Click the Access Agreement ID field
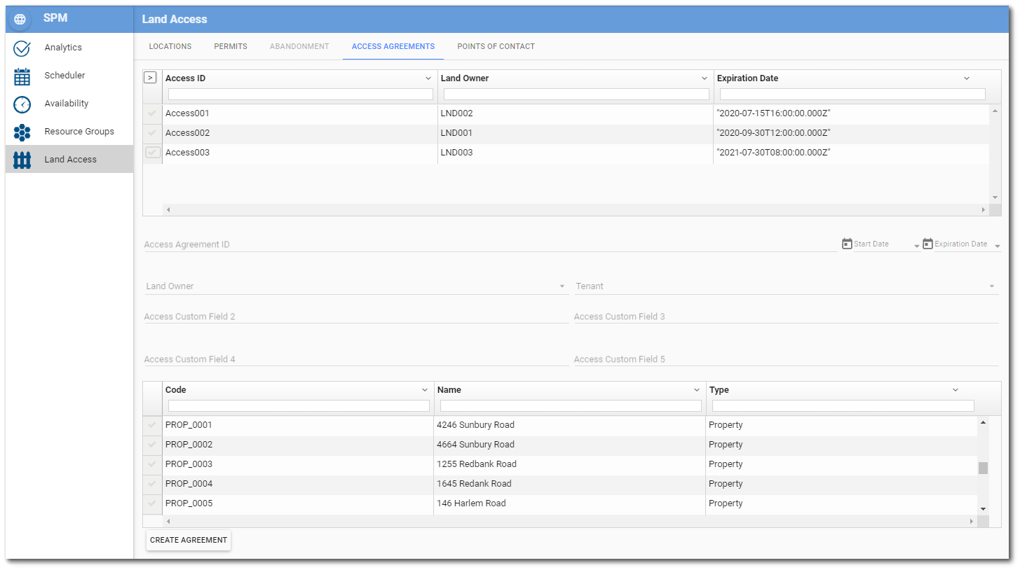This screenshot has width=1020, height=570. tap(489, 244)
